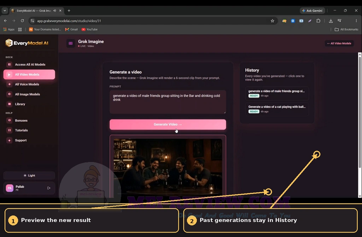Click the Ask Gemini button
362x237 pixels.
click(x=313, y=11)
